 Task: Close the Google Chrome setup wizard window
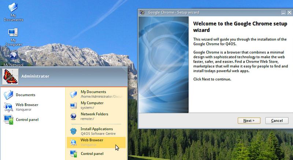[x=289, y=13]
